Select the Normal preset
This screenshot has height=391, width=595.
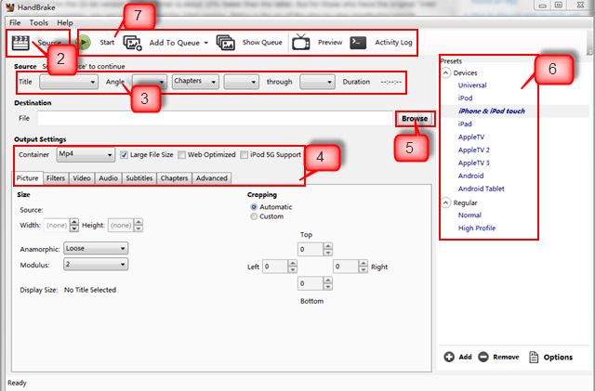[469, 215]
